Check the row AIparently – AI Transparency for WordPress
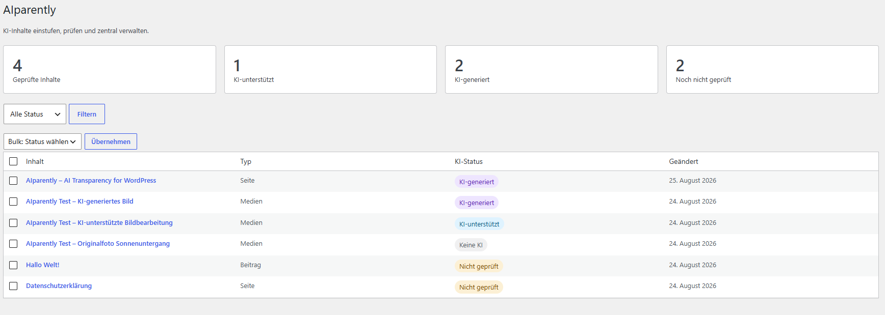 point(13,181)
